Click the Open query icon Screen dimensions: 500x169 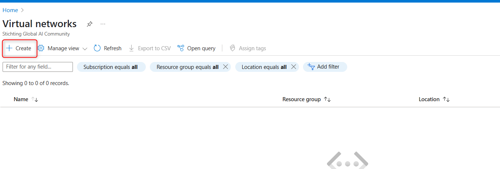[180, 48]
